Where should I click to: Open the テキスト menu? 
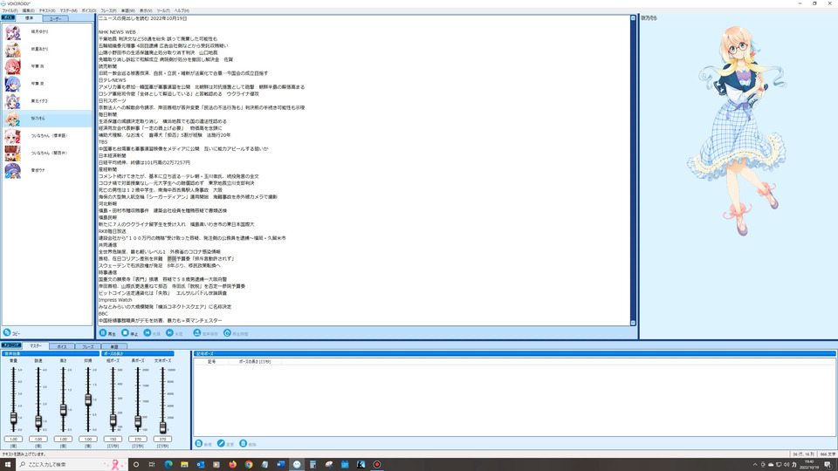tap(47, 10)
